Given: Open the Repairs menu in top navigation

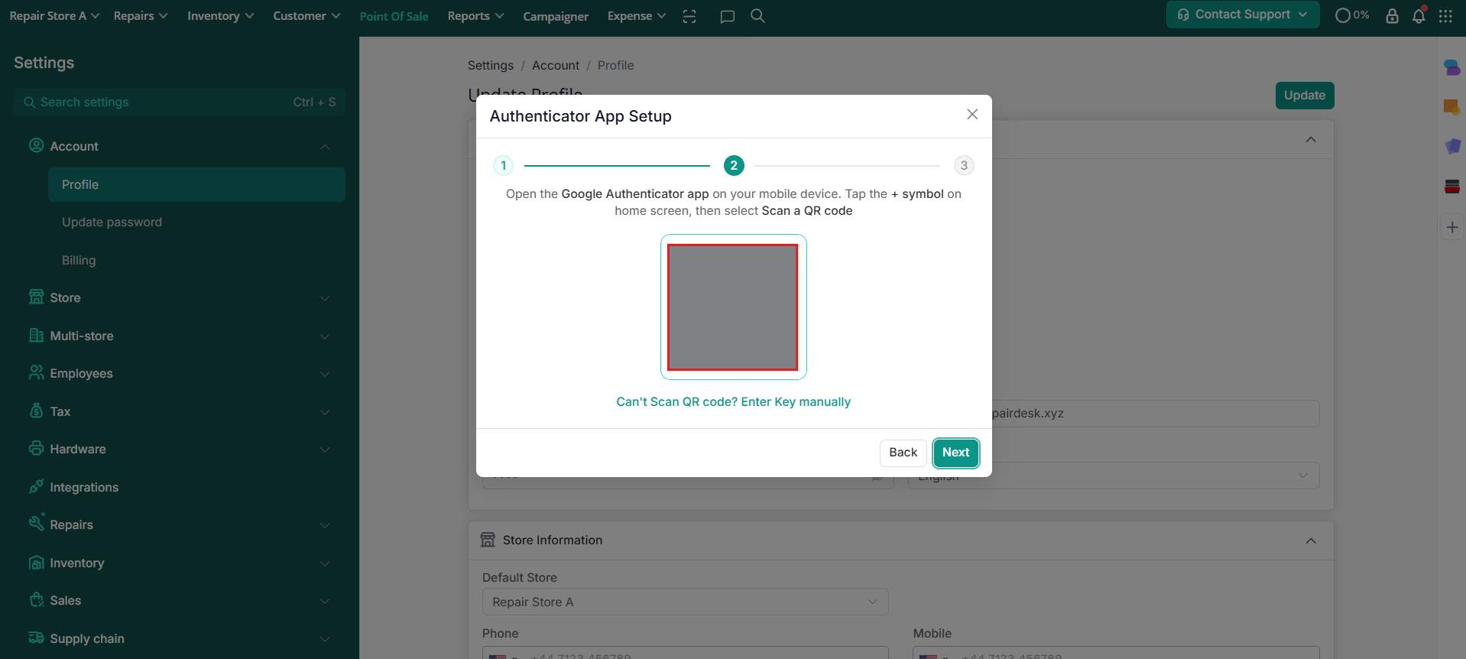Looking at the screenshot, I should 140,16.
